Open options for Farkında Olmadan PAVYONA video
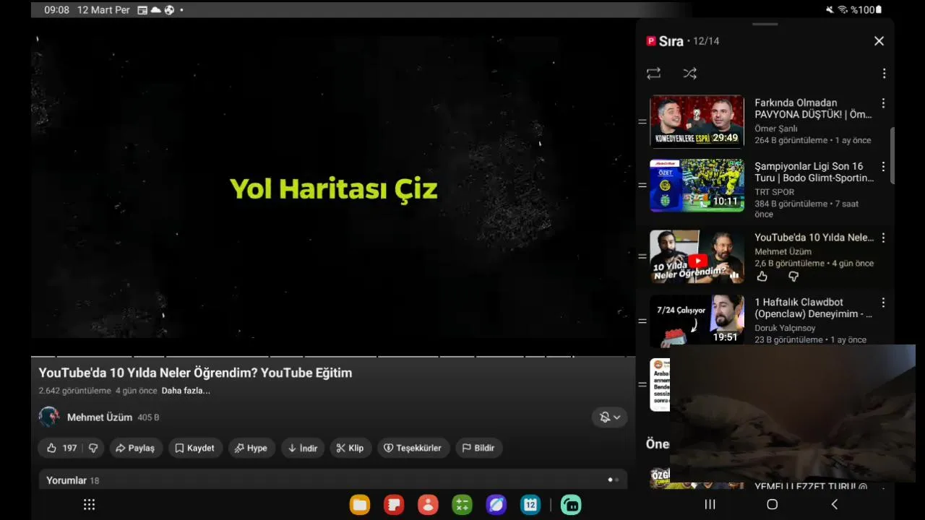 coord(883,104)
